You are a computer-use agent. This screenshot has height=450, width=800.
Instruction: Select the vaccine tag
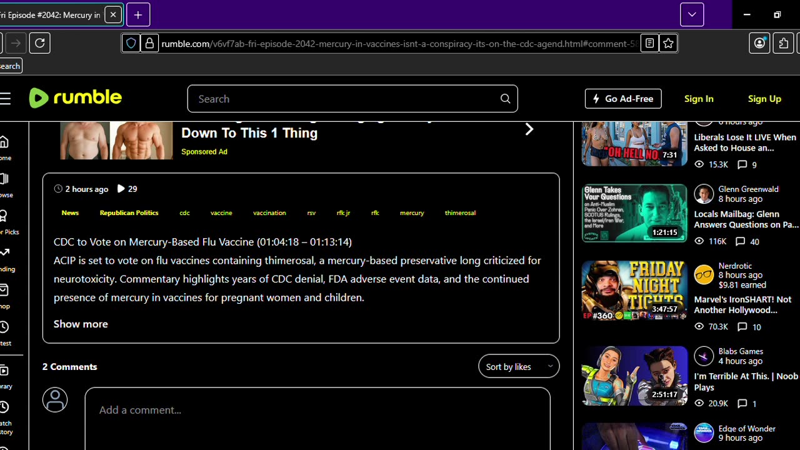click(x=221, y=212)
